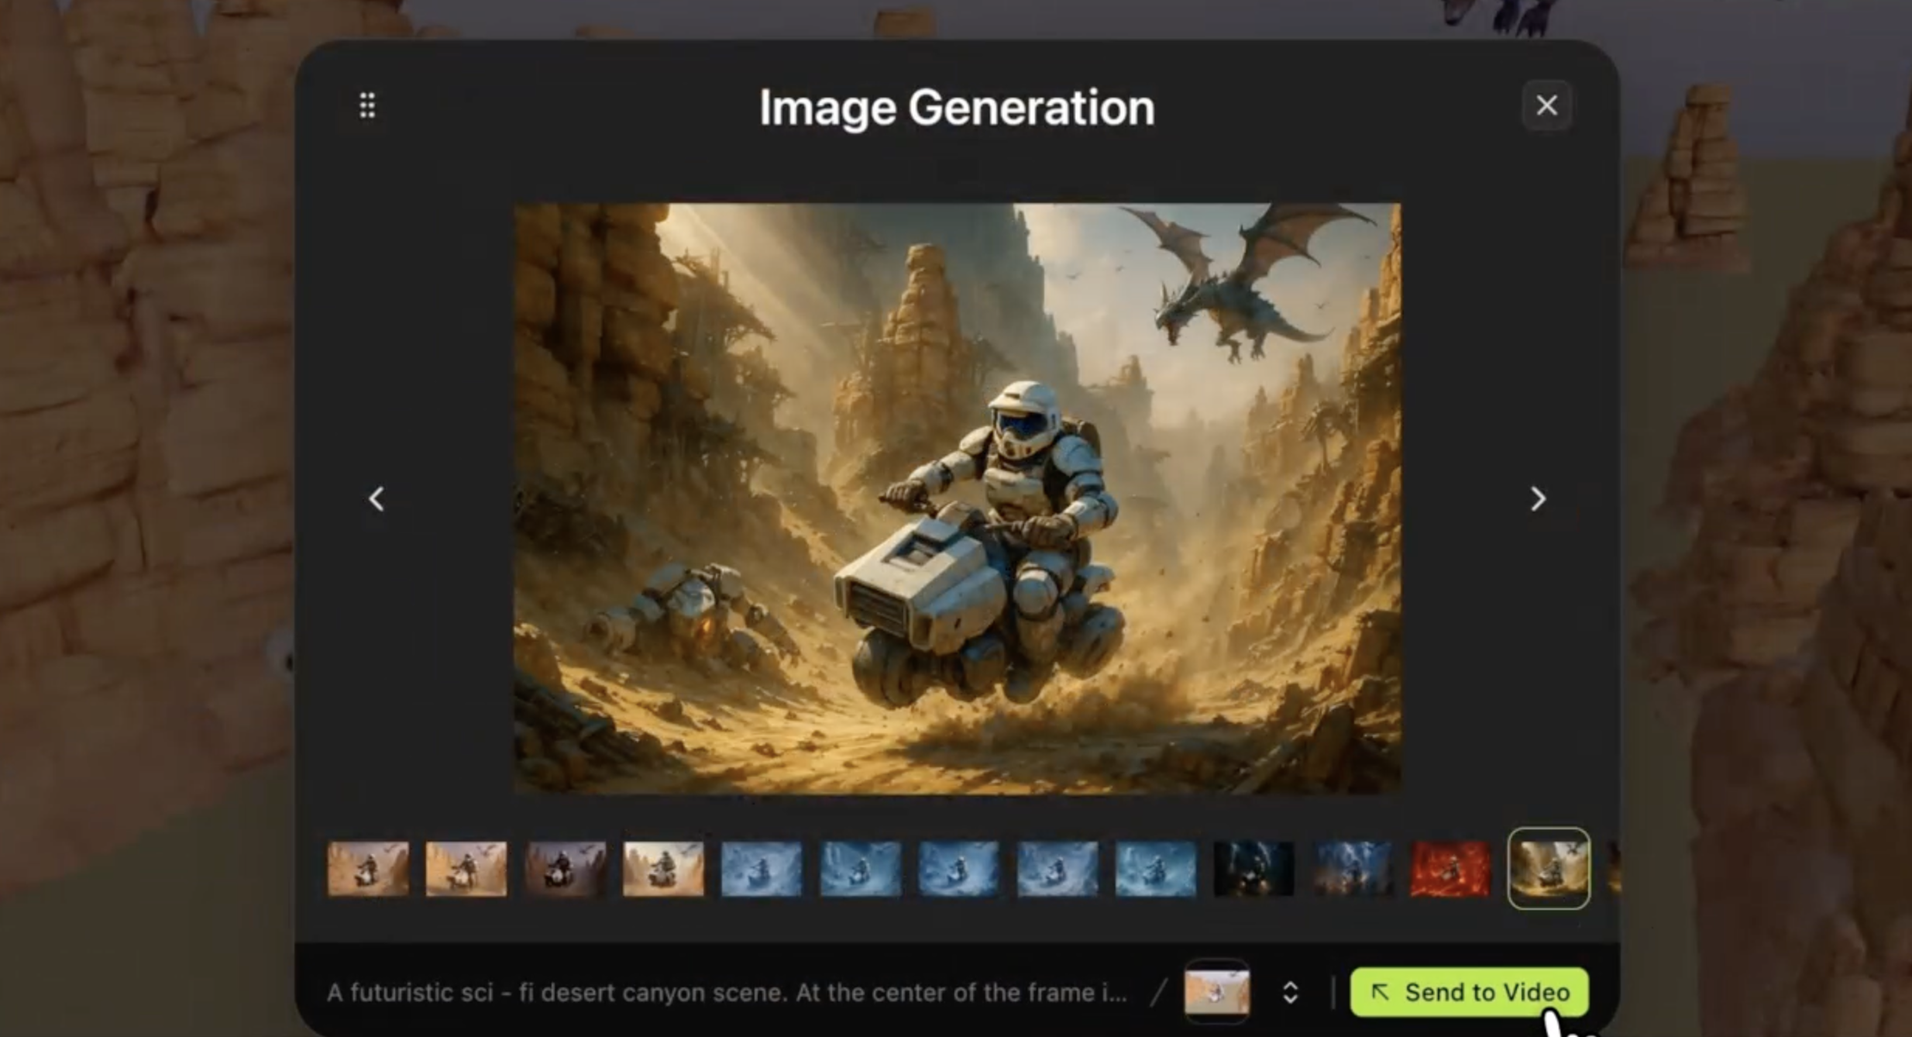Click the reference image thumbnail beside prompt
The image size is (1912, 1037).
point(1216,991)
